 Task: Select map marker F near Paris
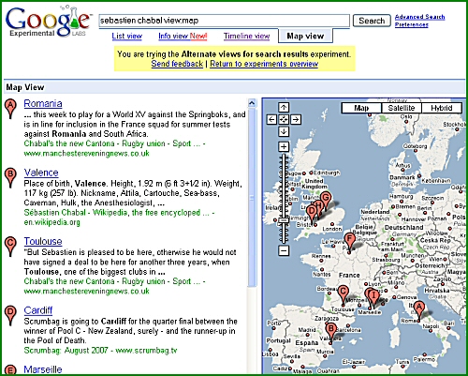[349, 241]
